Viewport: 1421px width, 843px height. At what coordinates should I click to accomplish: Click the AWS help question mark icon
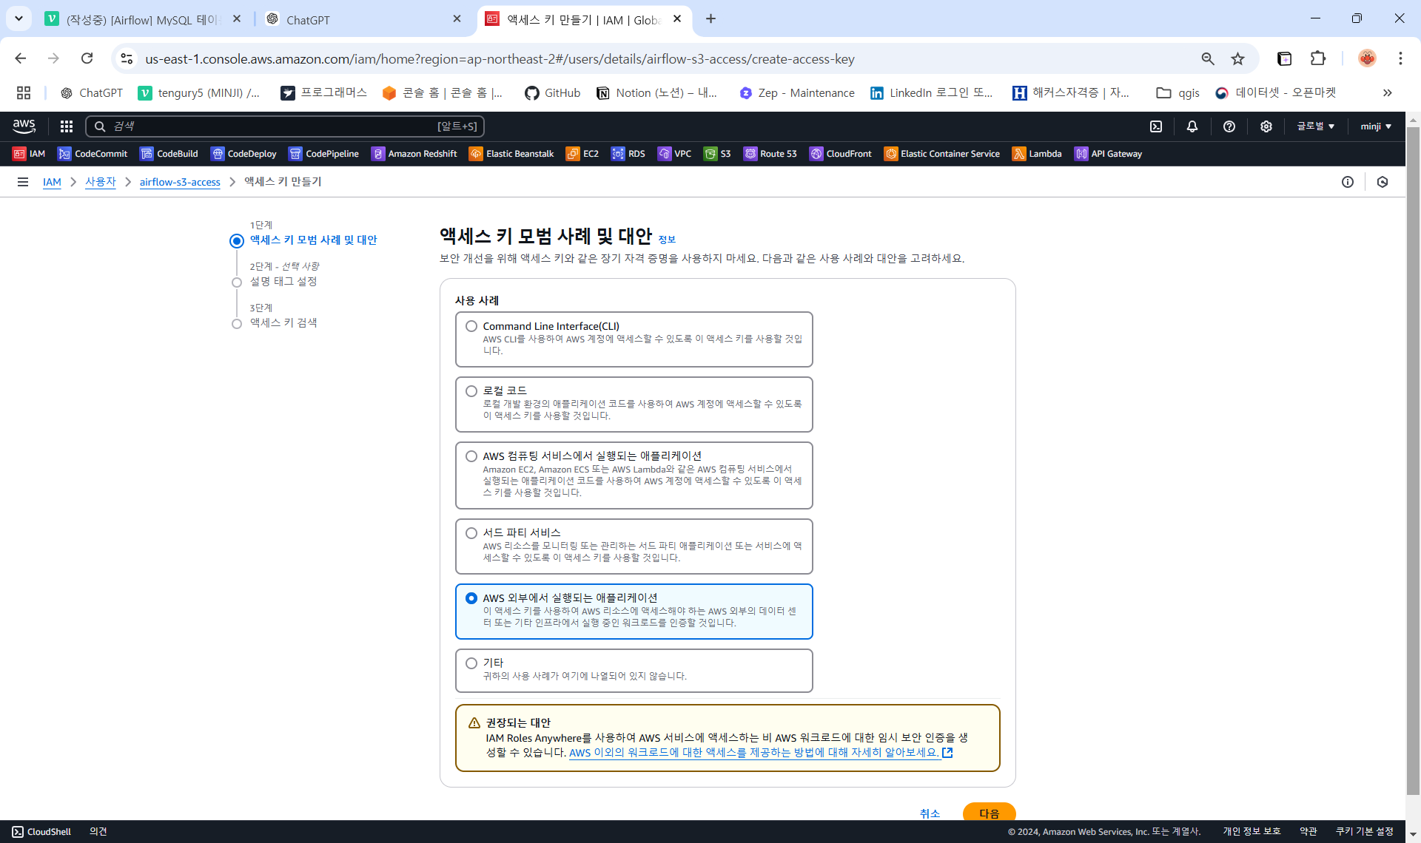[x=1229, y=126]
